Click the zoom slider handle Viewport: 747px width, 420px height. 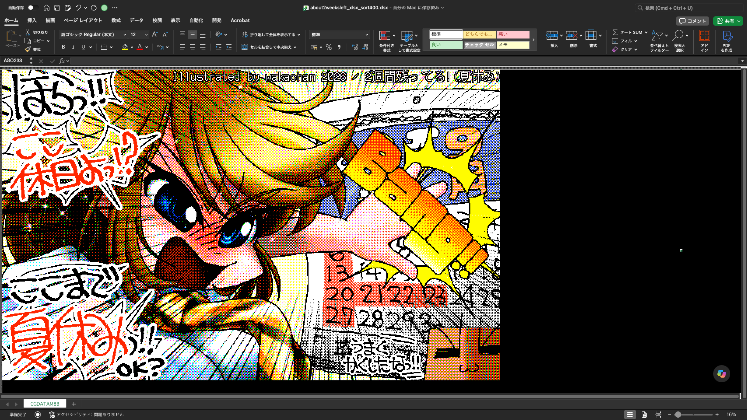(x=678, y=415)
